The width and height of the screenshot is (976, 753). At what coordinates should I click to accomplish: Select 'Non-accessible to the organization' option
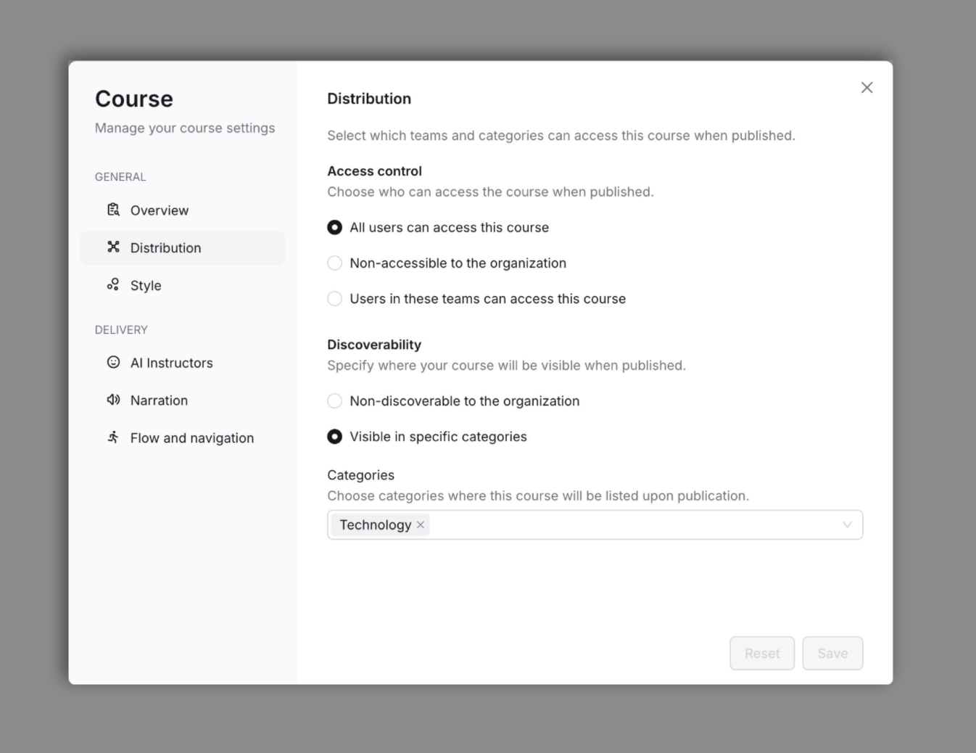point(334,263)
